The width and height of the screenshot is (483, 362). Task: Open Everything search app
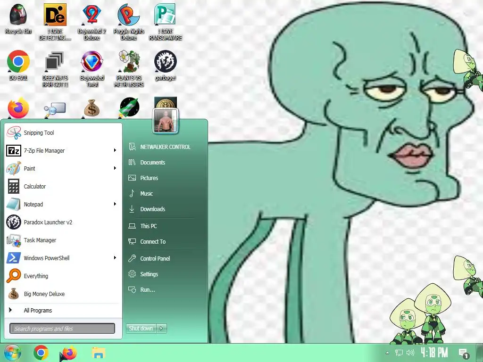63,276
